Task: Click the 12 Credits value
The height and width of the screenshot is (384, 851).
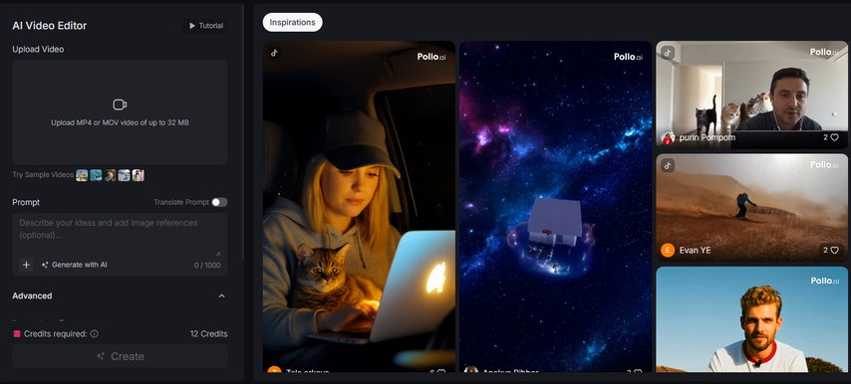Action: [209, 333]
